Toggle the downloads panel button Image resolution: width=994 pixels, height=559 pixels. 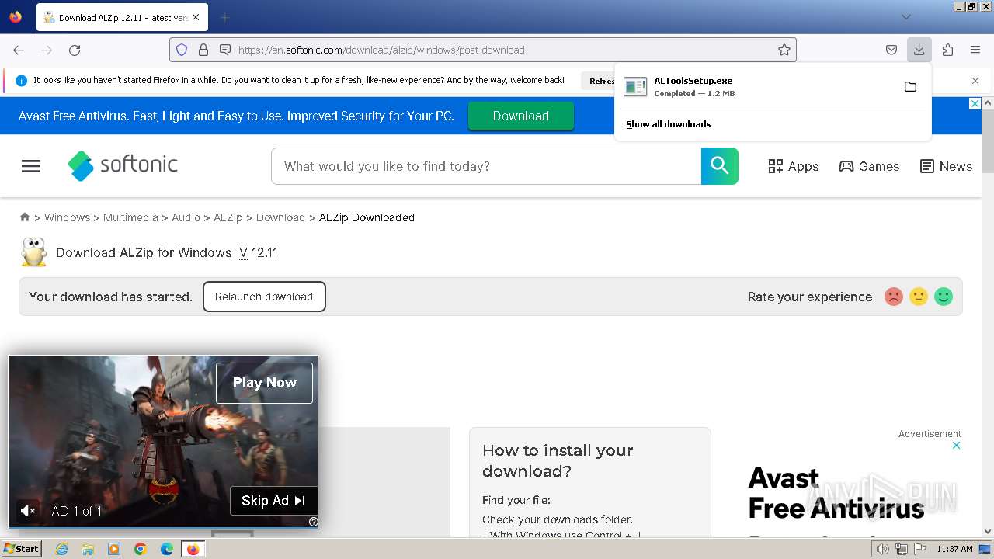[919, 50]
